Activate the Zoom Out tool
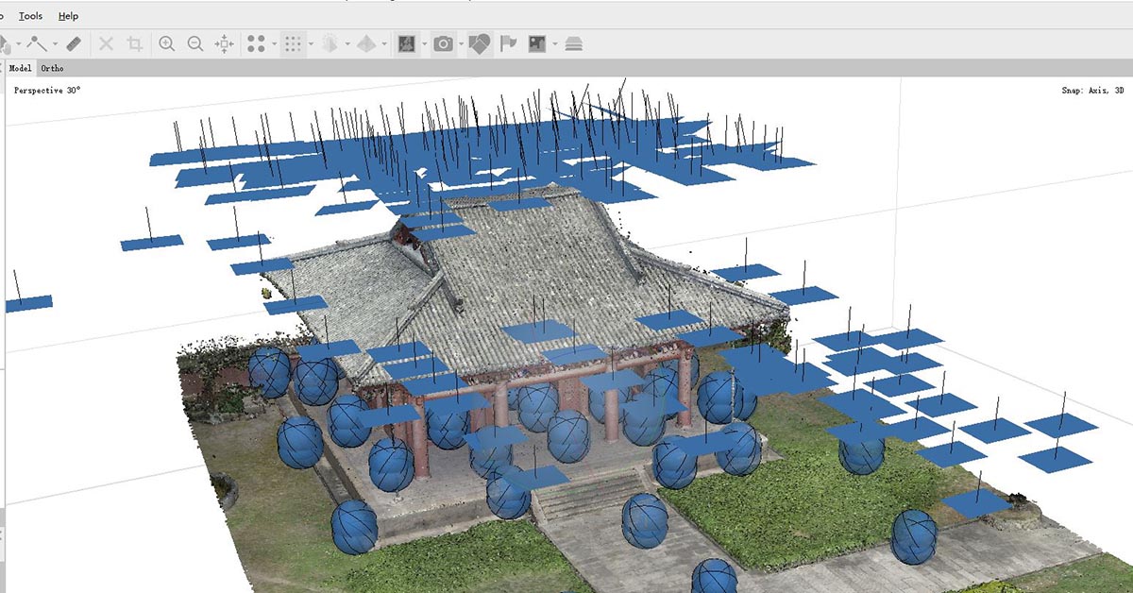This screenshot has width=1133, height=593. (x=195, y=43)
